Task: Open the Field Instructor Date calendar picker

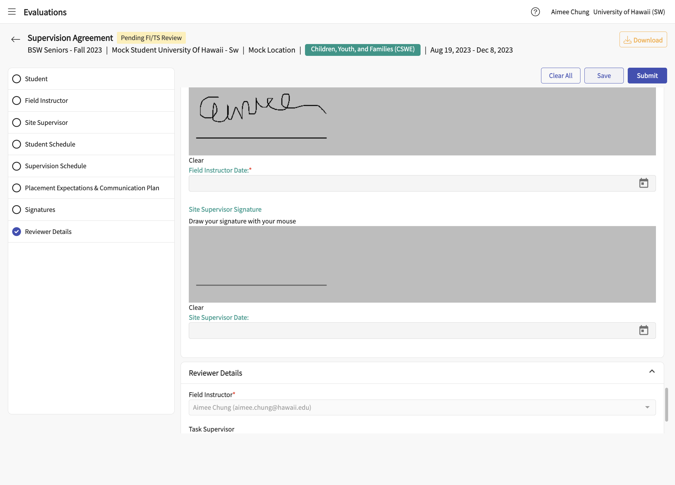Action: tap(643, 183)
